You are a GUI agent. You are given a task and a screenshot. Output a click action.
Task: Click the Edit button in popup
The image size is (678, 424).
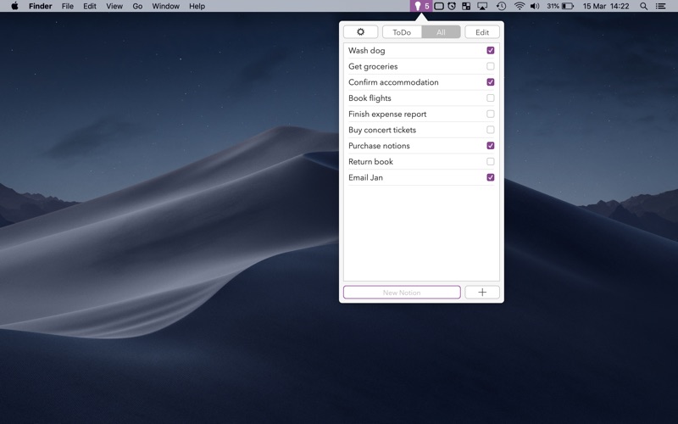coord(482,32)
